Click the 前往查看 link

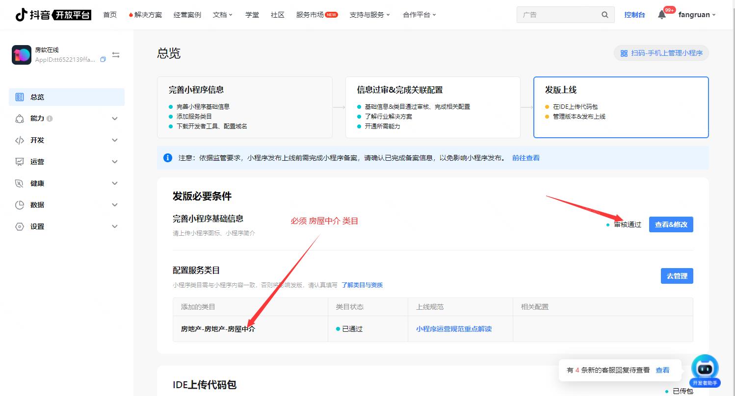tap(526, 158)
